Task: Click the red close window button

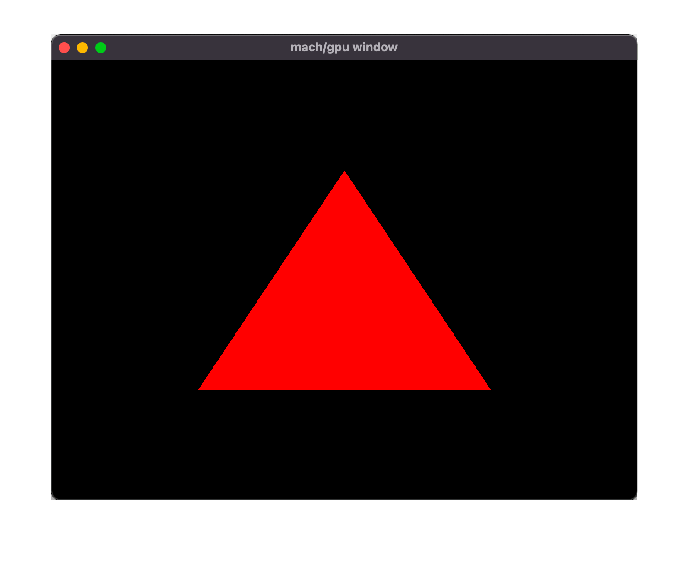Action: [x=64, y=48]
